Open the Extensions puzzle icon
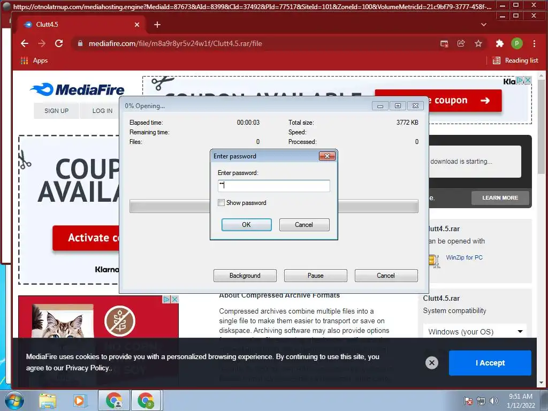Image resolution: width=548 pixels, height=411 pixels. click(x=500, y=44)
